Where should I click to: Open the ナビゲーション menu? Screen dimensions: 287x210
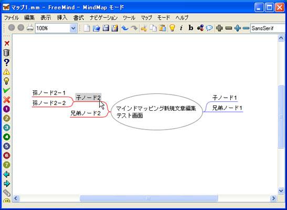[x=103, y=18]
